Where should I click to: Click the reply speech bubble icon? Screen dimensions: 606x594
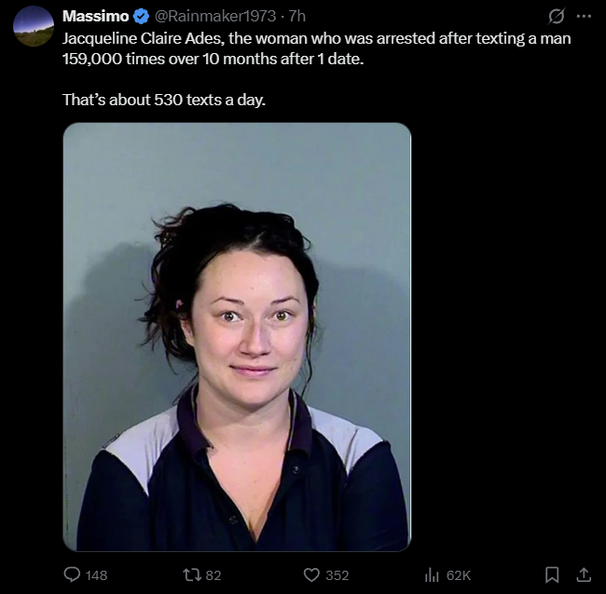click(x=72, y=574)
